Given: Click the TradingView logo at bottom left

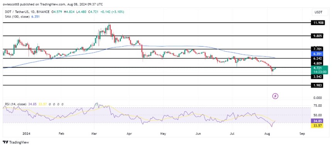Looking at the screenshot, I should point(16,142).
